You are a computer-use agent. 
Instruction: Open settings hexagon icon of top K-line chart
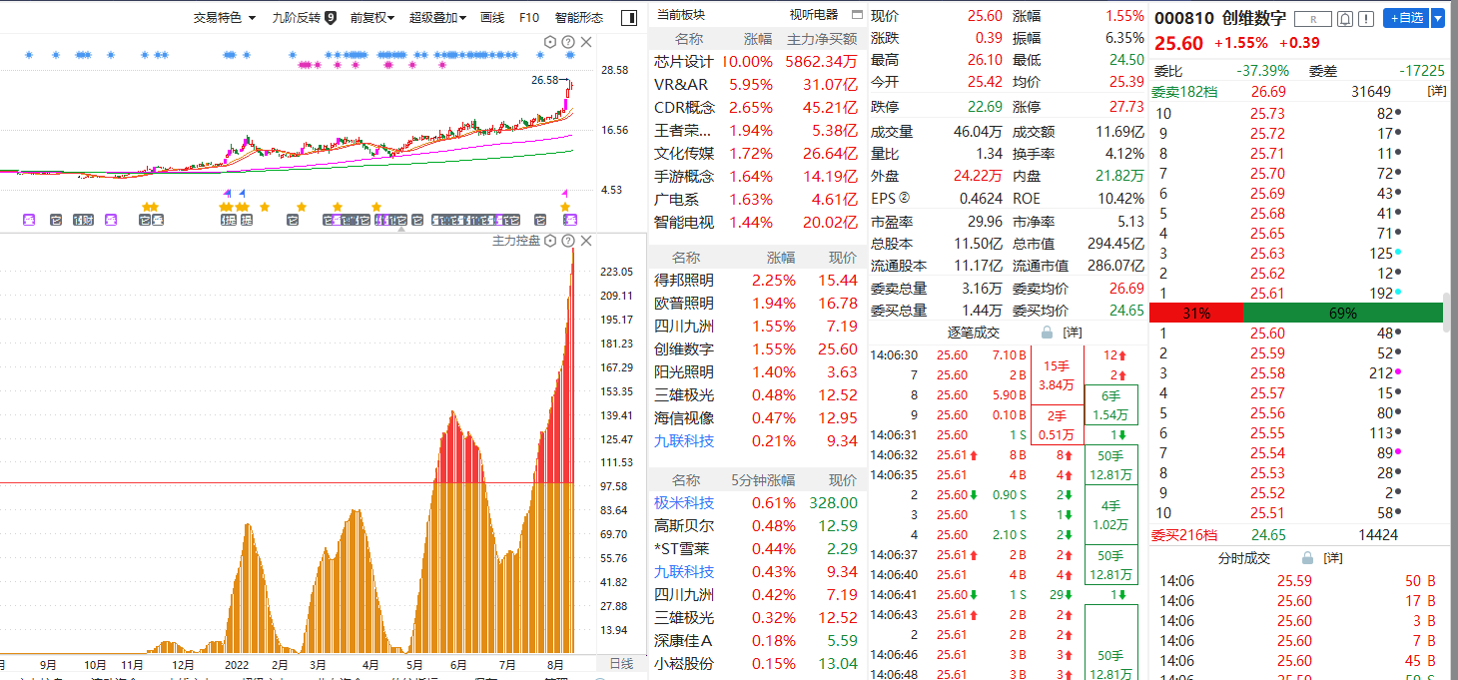point(549,42)
